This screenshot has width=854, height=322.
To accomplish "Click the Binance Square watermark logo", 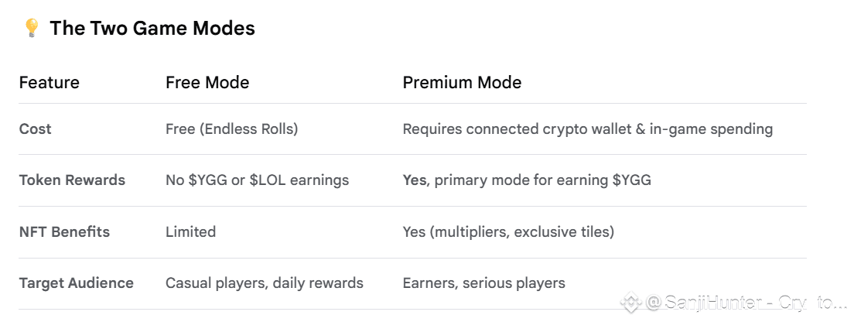I will point(631,302).
